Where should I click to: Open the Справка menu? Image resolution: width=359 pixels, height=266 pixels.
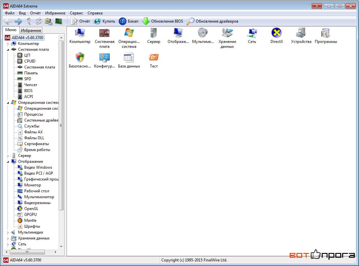pos(95,13)
